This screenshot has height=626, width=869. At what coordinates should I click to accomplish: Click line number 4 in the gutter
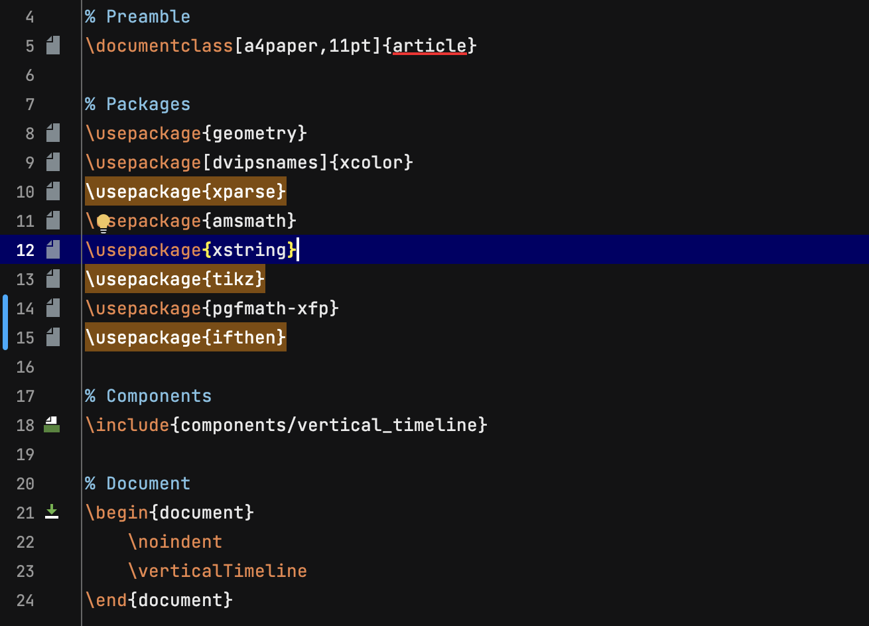29,17
